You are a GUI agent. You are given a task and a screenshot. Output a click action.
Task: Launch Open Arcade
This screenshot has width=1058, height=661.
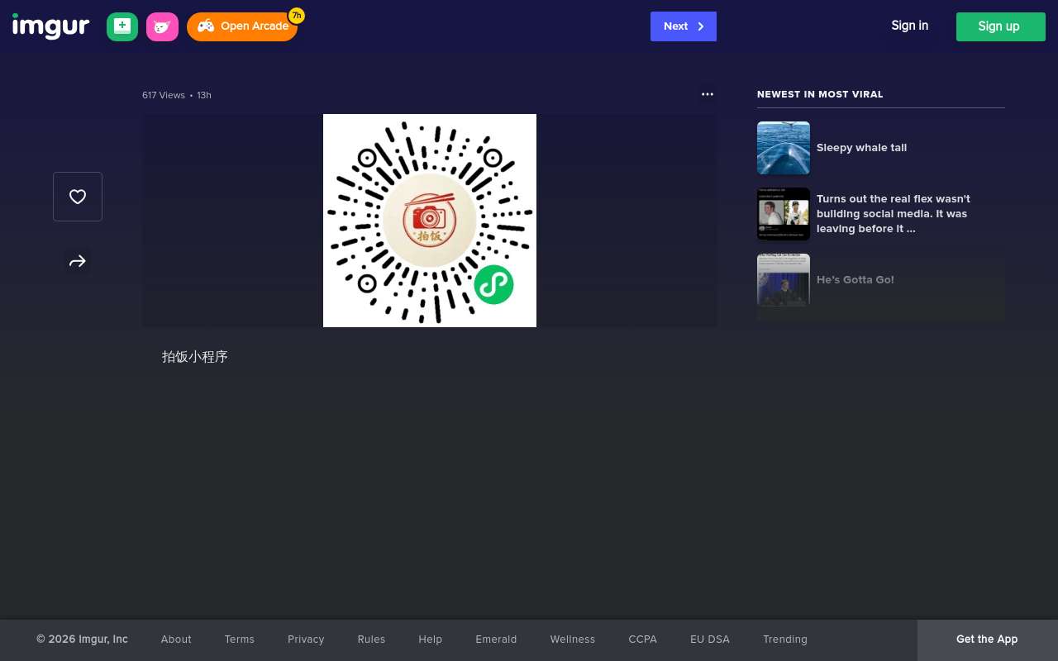[242, 26]
